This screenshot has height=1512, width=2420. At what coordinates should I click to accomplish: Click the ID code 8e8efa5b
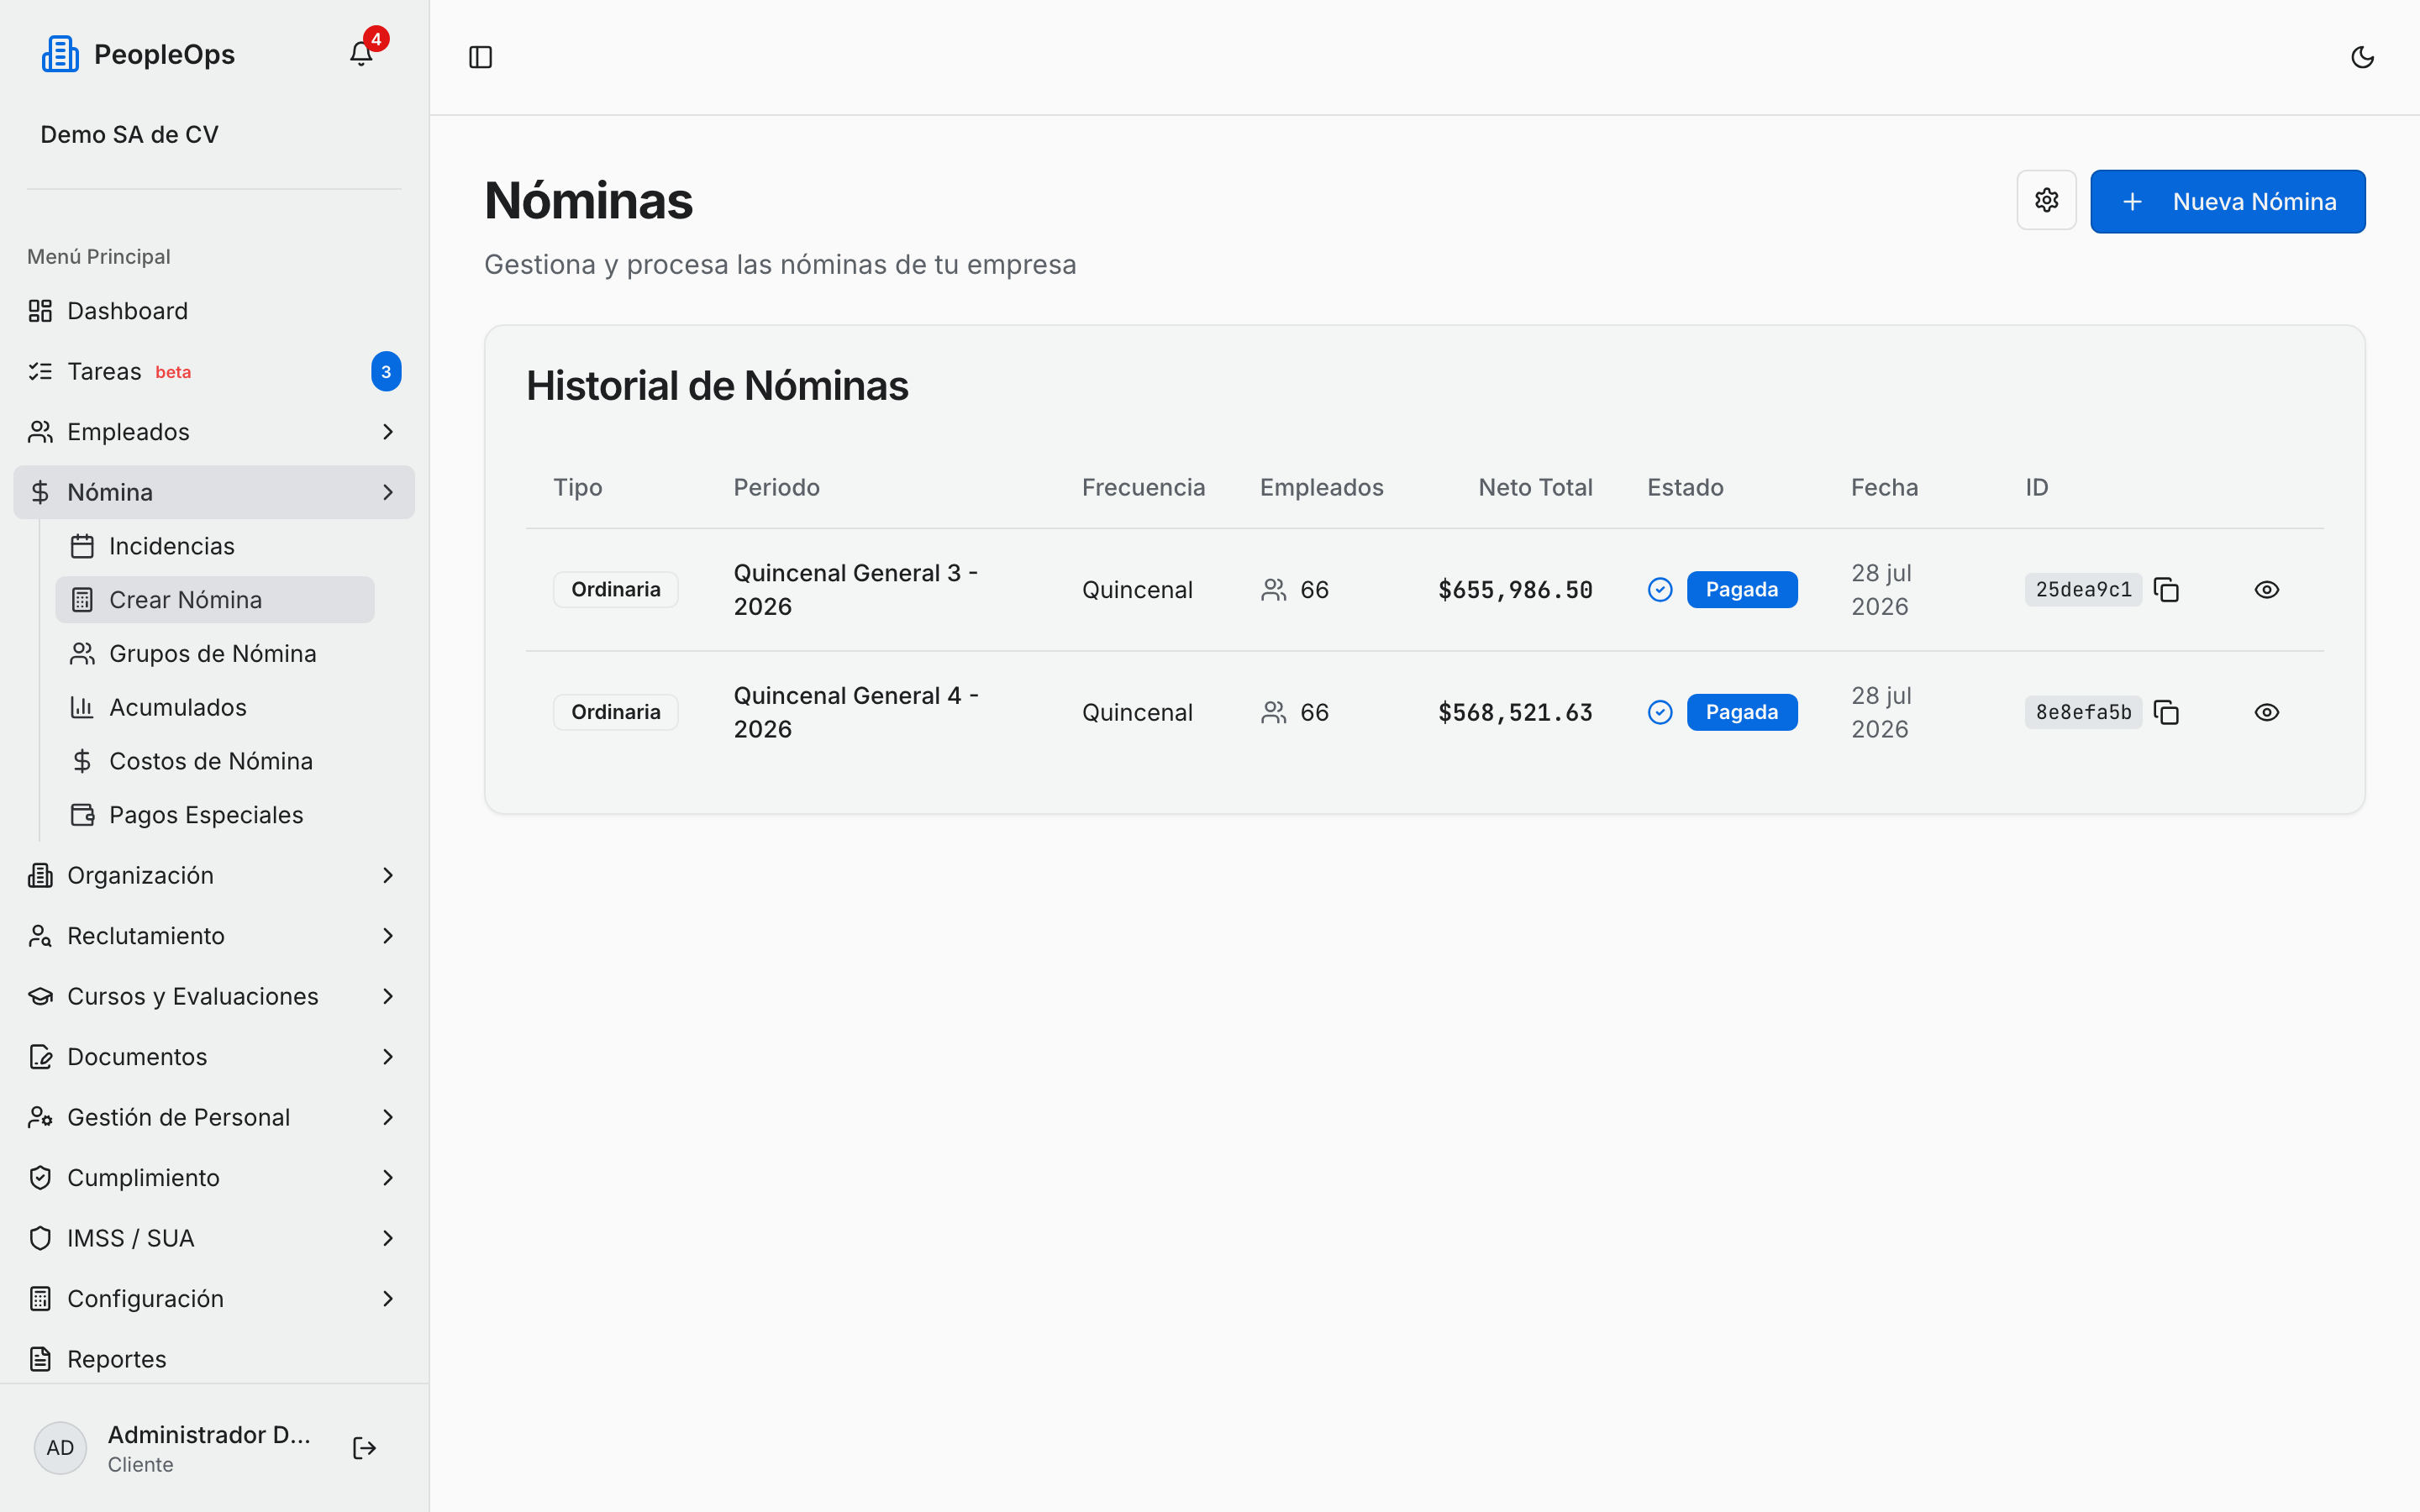click(x=2083, y=712)
